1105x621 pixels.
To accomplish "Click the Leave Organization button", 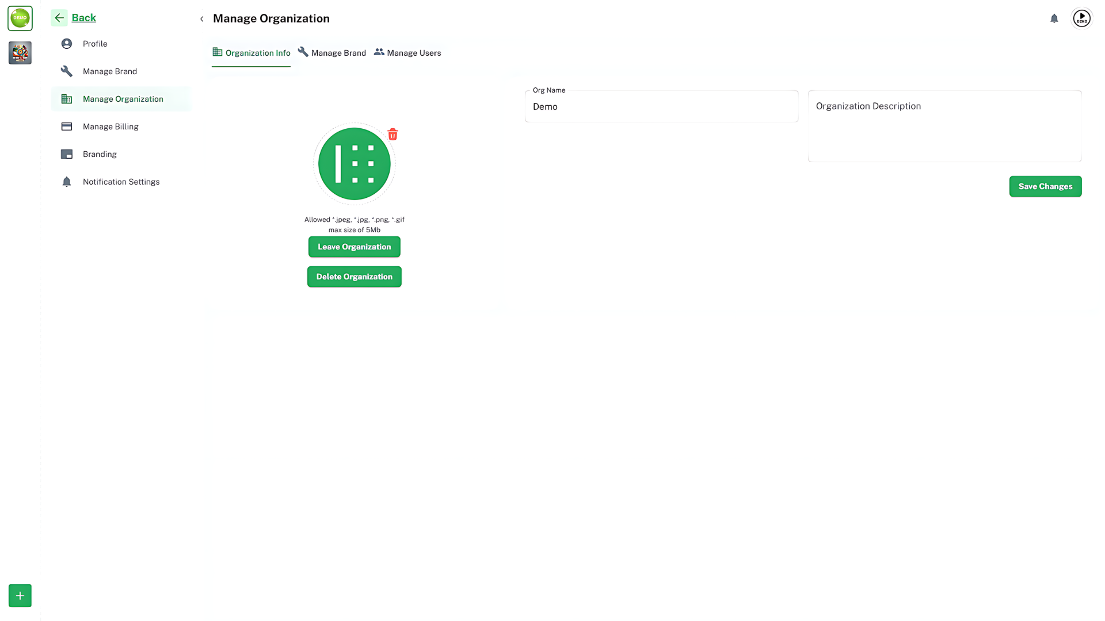I will pos(355,247).
